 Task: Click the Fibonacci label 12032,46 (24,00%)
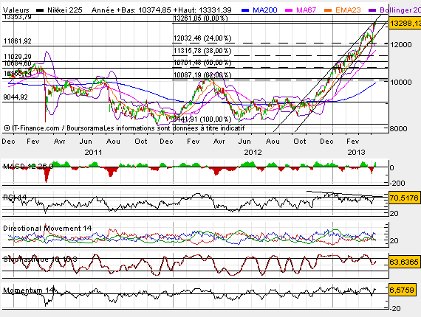click(202, 38)
